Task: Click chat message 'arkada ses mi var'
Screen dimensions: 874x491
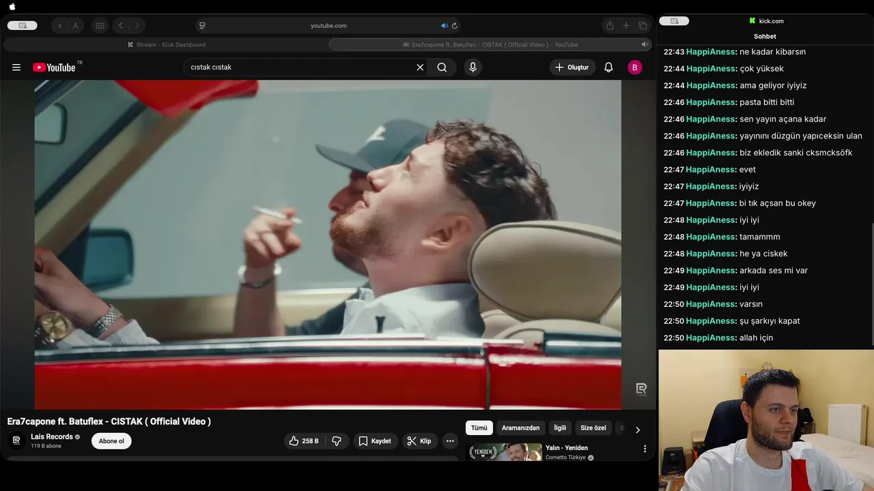Action: coord(774,271)
